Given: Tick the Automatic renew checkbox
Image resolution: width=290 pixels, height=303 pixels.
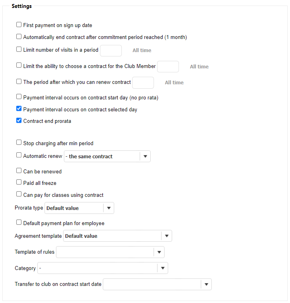Looking at the screenshot, I should 19,155.
